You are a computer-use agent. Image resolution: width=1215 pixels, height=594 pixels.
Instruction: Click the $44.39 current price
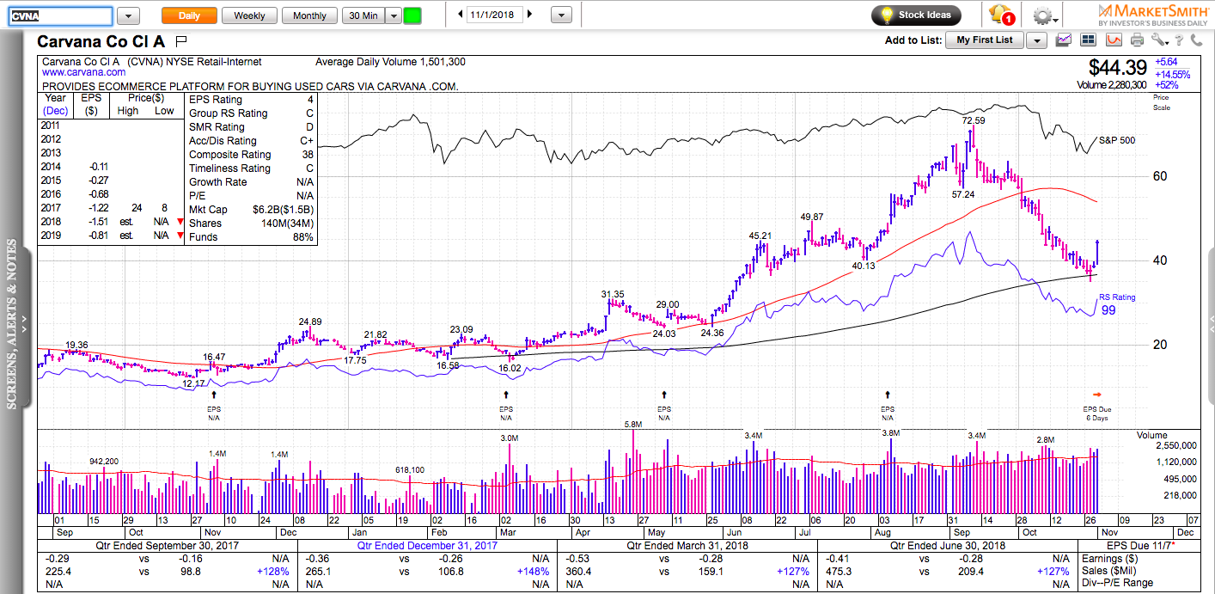(1117, 67)
